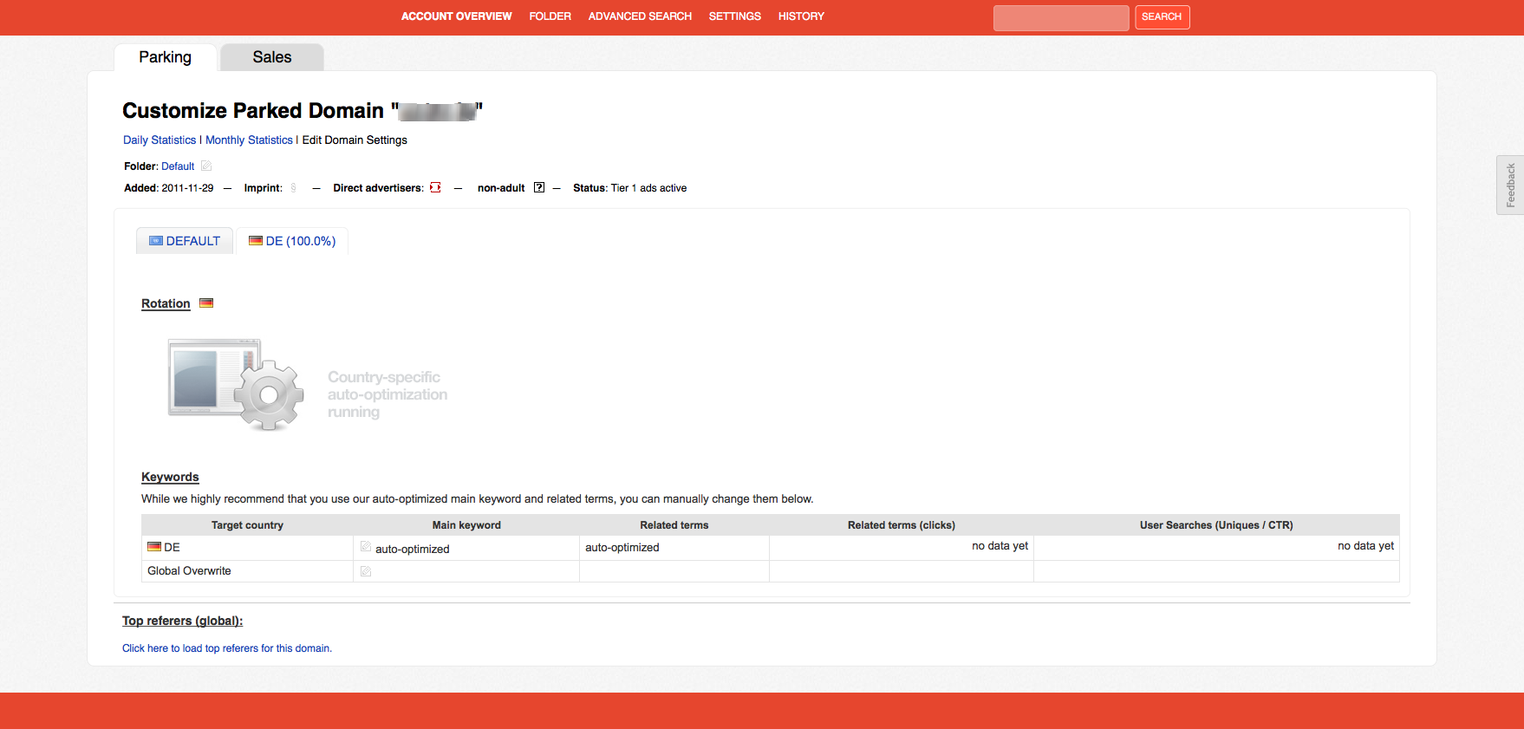This screenshot has width=1524, height=729.
Task: Open the Monthly Statistics link
Action: coord(249,140)
